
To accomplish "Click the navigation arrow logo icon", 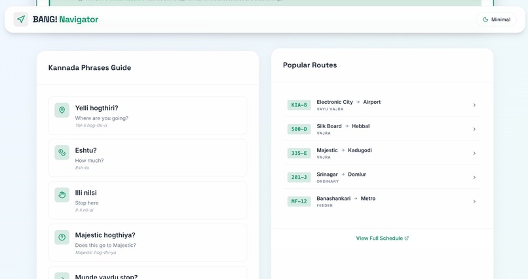I will (x=21, y=20).
